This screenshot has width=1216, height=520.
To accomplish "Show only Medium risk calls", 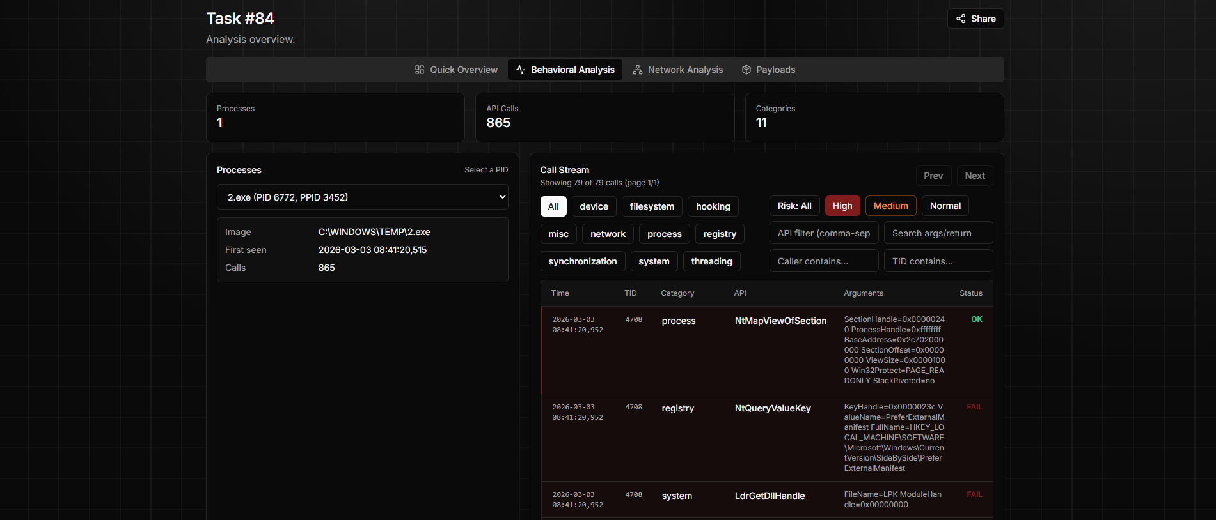I will [890, 206].
